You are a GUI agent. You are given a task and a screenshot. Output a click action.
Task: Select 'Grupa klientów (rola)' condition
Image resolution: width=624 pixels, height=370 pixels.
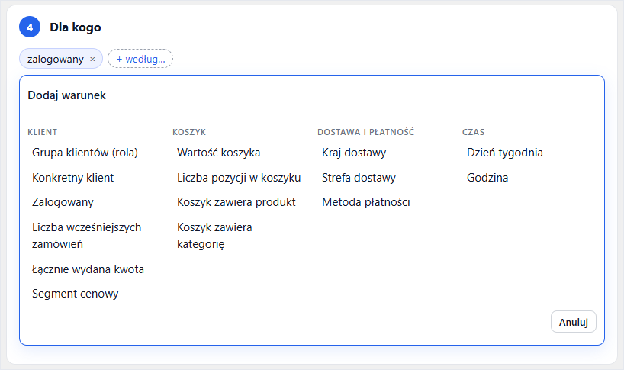85,153
